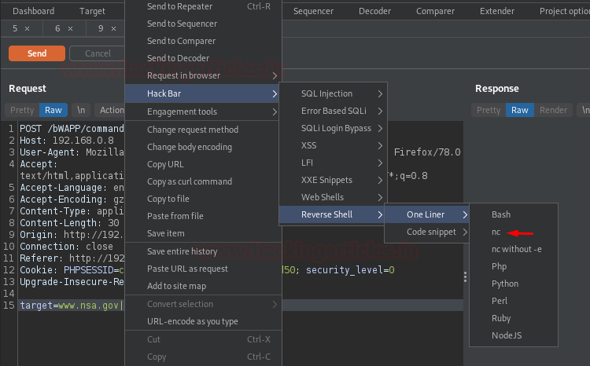Close repeater tab 5
This screenshot has height=366, width=590.
click(27, 28)
